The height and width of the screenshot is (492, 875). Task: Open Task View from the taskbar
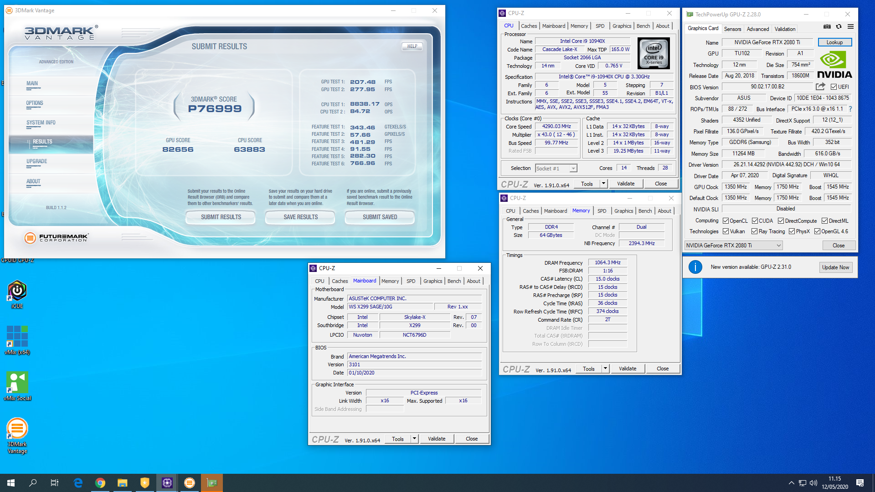point(55,483)
